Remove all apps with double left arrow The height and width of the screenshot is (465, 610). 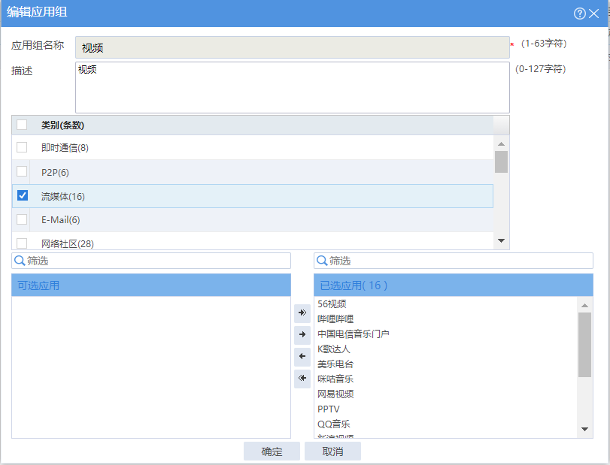click(x=302, y=378)
